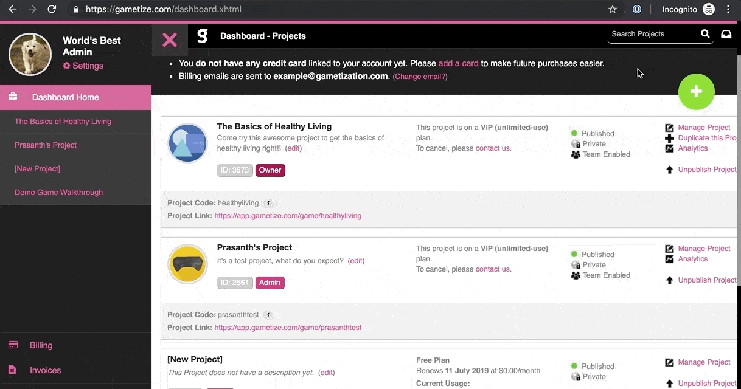Click Prasanth's Project Analytics chart icon
This screenshot has height=389, width=741.
669,259
